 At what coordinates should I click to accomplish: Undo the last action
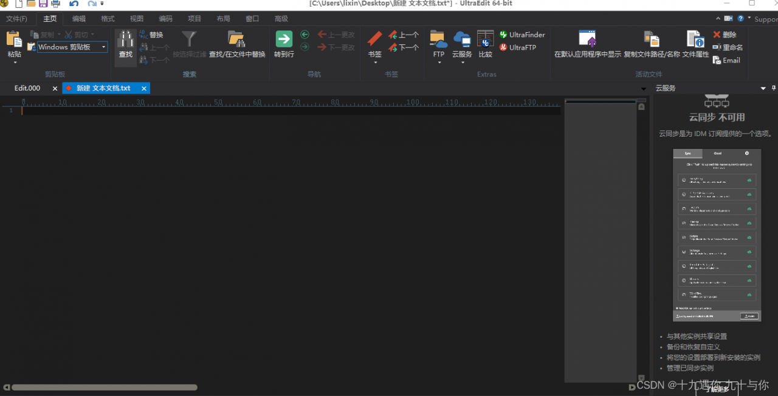(74, 4)
